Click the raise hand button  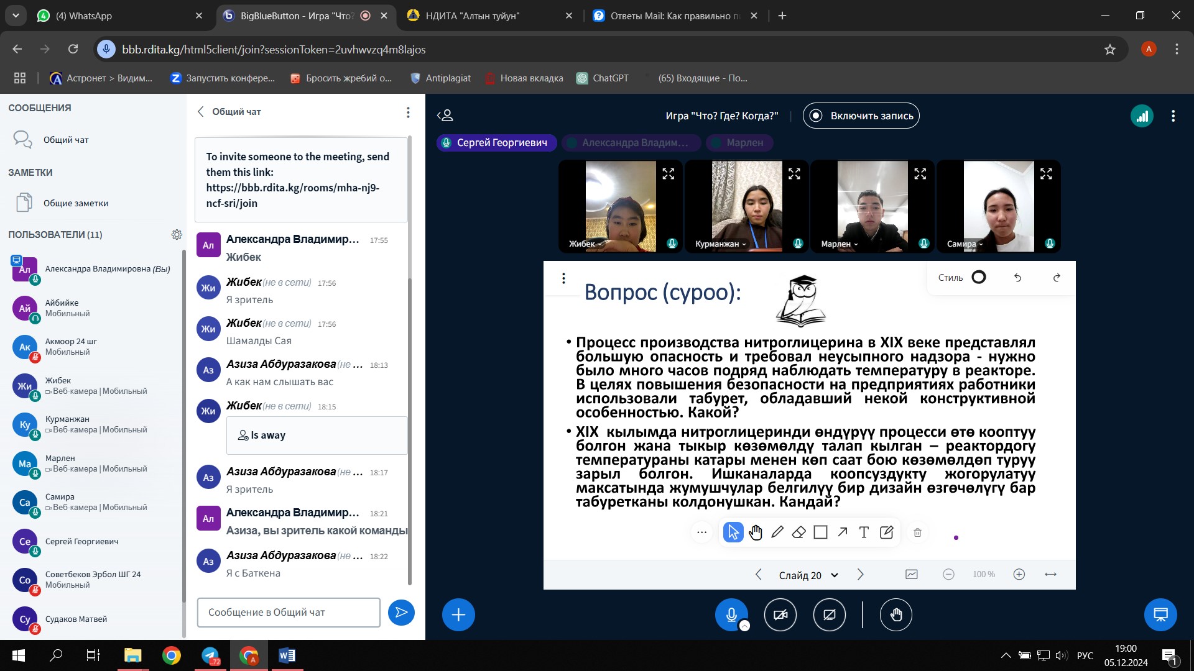coord(895,615)
